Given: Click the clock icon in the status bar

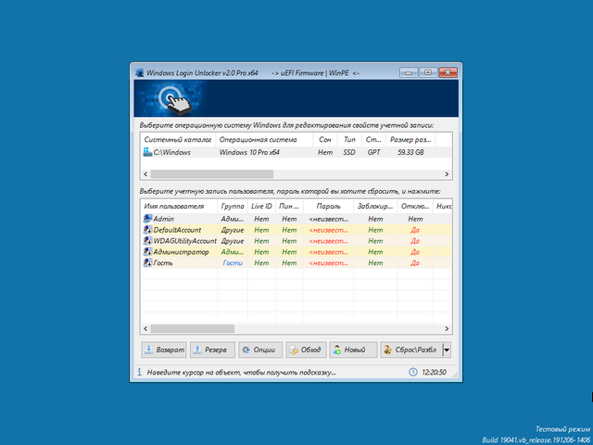Looking at the screenshot, I should click(x=412, y=372).
